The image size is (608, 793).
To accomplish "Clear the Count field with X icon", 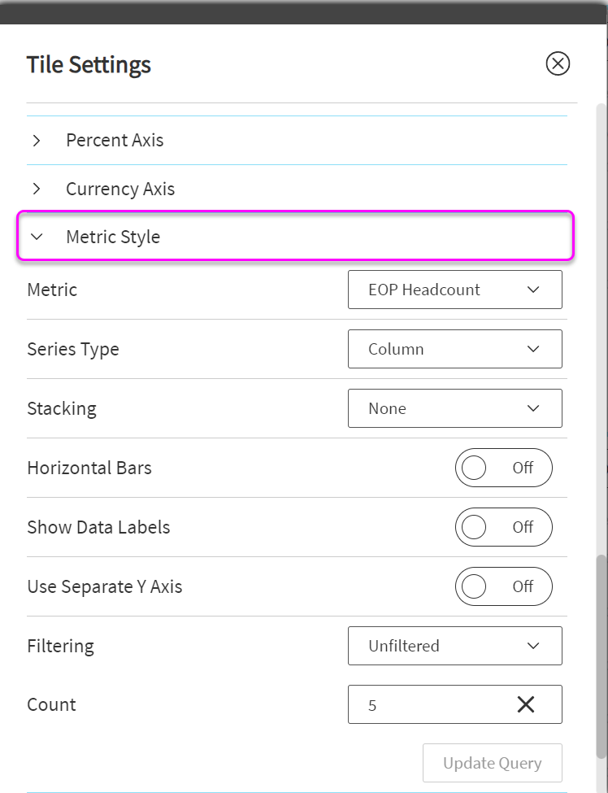I will coord(526,704).
